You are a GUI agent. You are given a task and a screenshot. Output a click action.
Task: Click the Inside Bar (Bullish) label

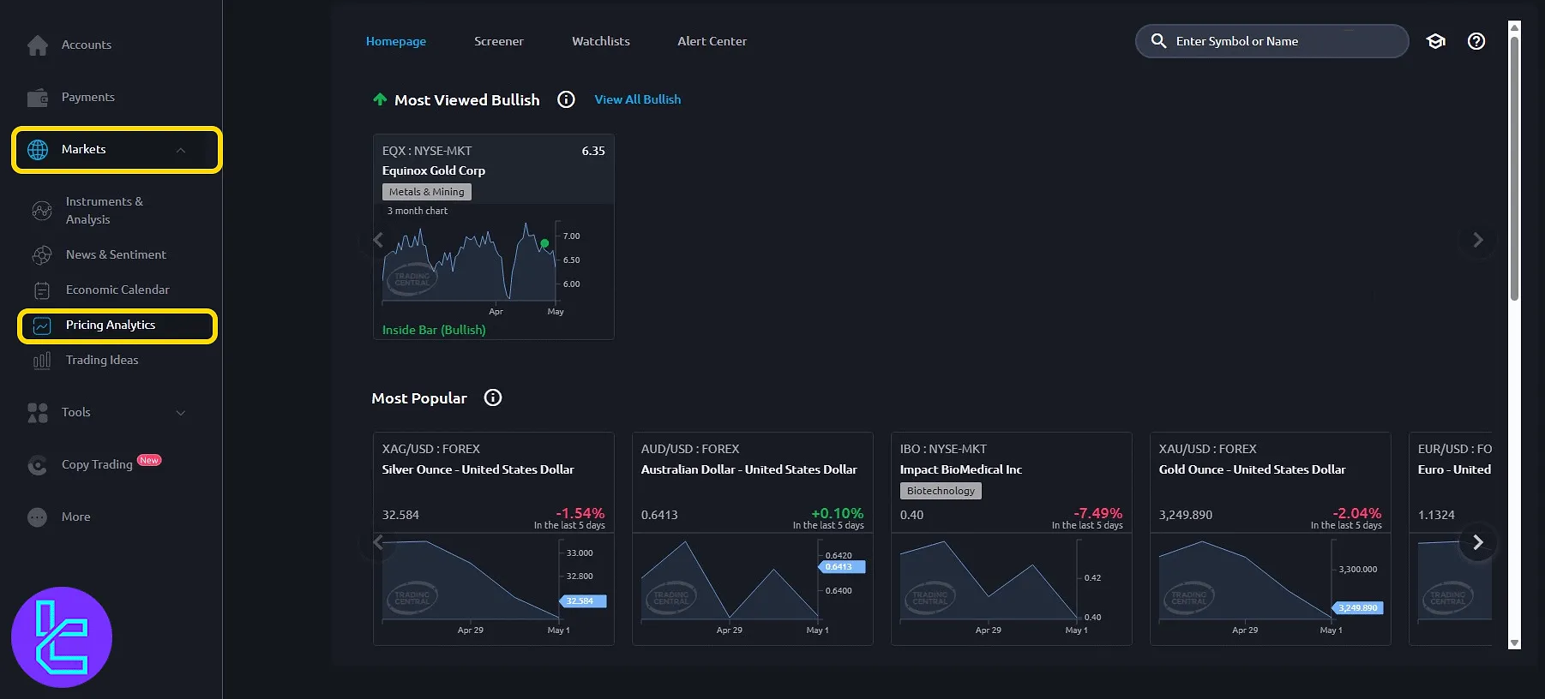(434, 330)
